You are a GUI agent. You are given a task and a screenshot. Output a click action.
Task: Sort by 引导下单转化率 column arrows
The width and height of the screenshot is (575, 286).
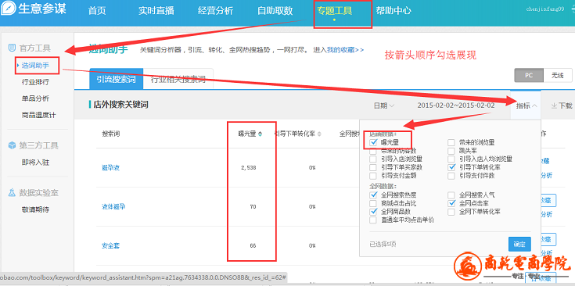pos(319,134)
